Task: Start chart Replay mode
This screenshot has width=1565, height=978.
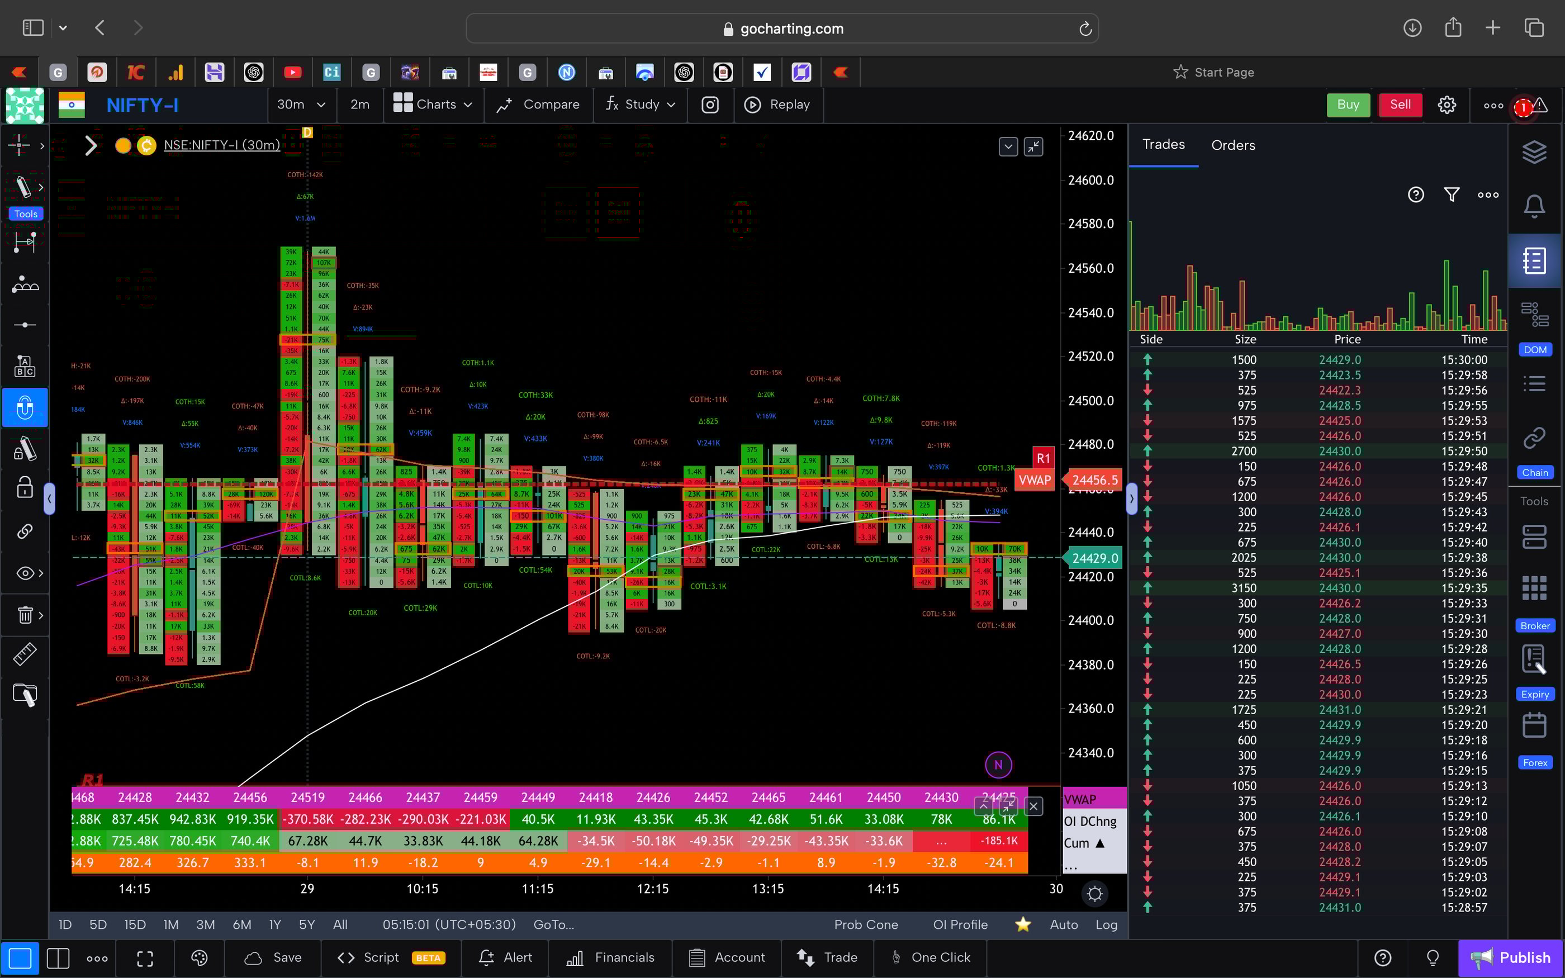Action: coord(779,105)
